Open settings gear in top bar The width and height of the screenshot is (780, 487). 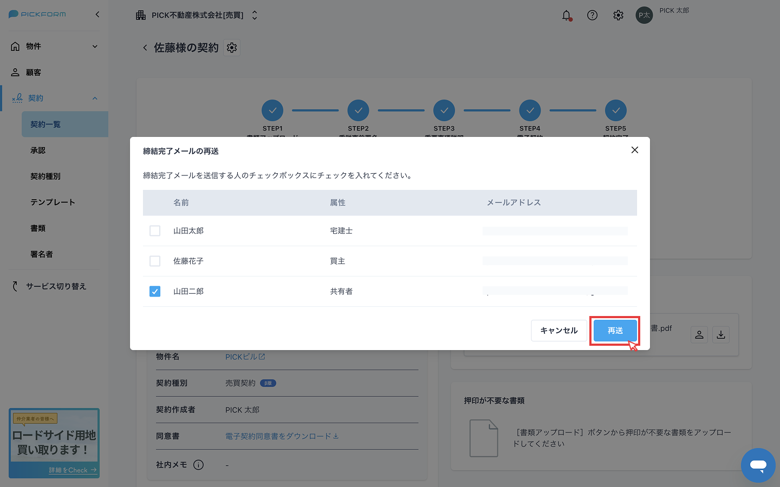618,16
